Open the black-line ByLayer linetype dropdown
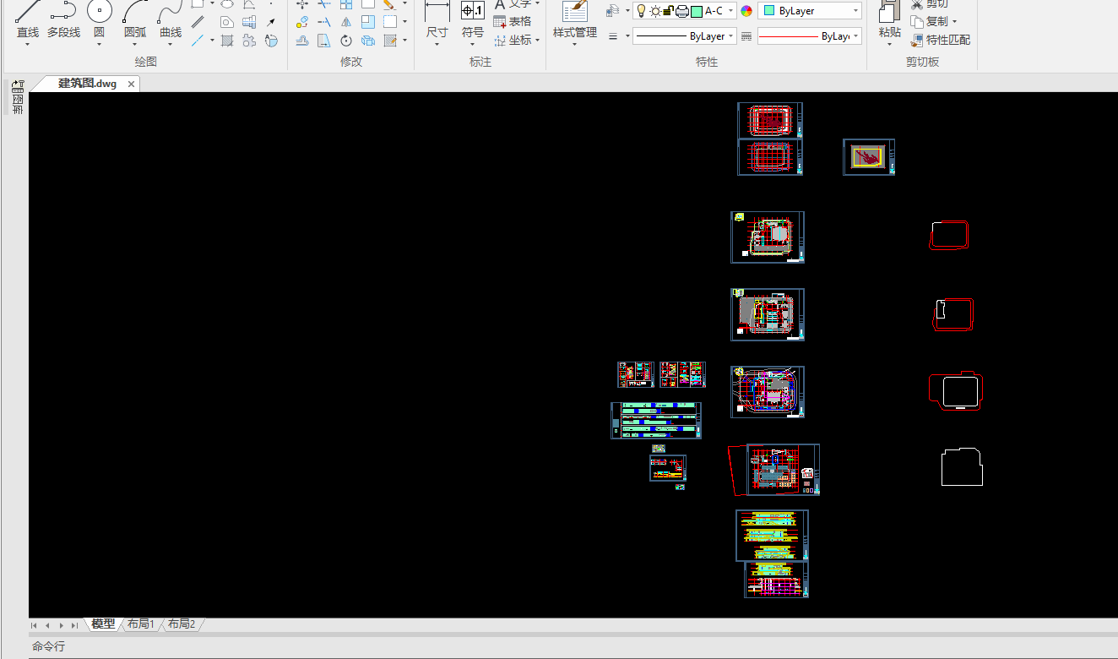1118x659 pixels. [685, 36]
